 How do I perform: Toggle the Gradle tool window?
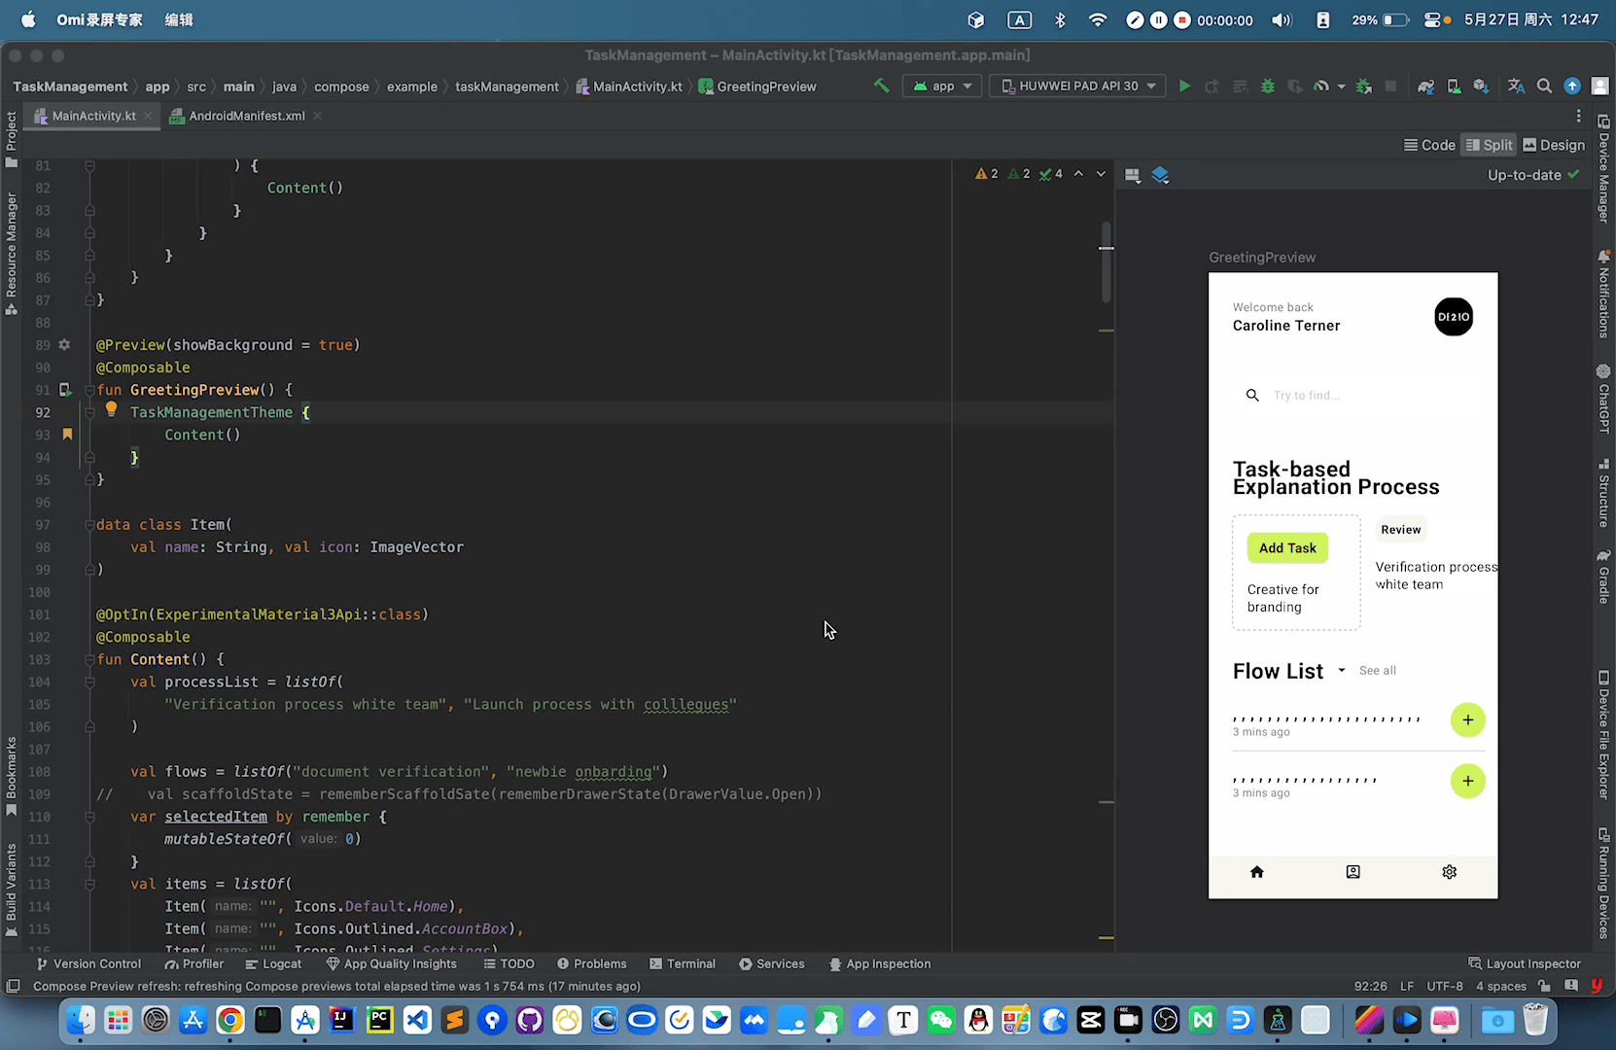pos(1603,576)
